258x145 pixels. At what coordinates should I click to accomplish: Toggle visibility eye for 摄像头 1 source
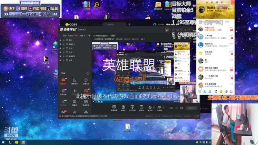tap(60, 44)
